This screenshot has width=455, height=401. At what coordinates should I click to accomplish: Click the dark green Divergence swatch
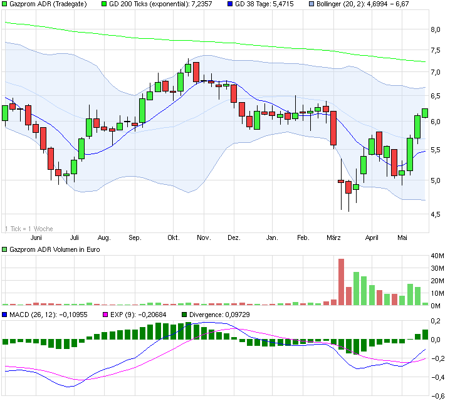click(184, 315)
